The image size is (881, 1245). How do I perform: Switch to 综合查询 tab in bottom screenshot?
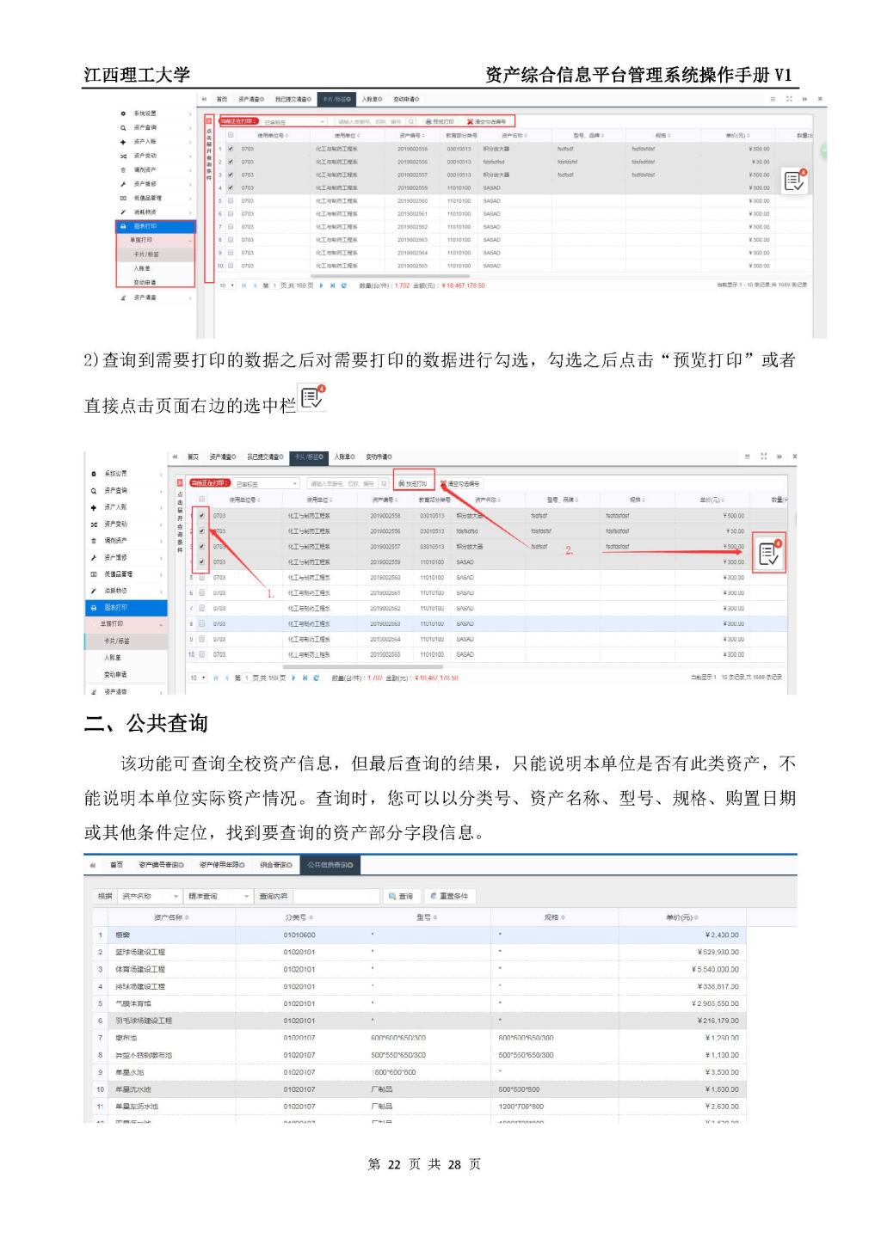[276, 864]
